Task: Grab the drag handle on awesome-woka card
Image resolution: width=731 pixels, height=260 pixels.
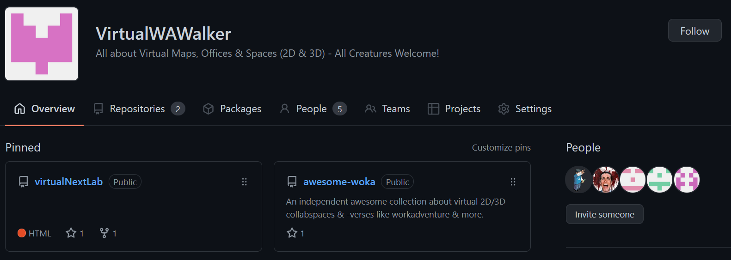Action: 513,182
